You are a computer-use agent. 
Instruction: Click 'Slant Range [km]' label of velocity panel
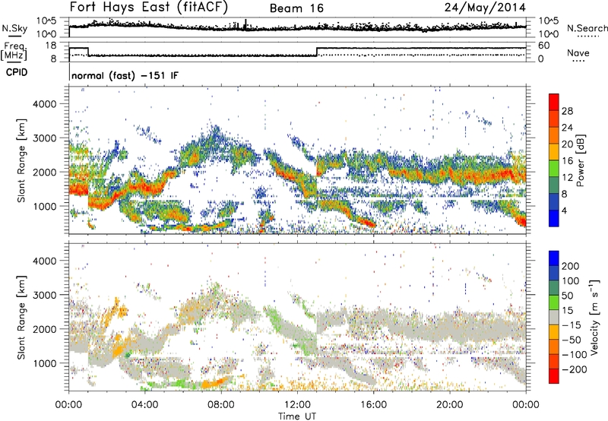(x=21, y=317)
